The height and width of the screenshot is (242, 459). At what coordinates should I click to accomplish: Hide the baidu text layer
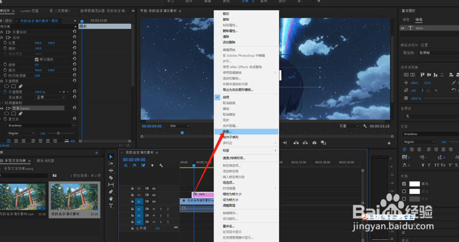point(403,28)
